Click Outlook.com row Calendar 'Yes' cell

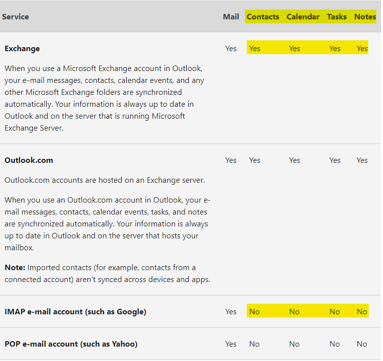(295, 160)
